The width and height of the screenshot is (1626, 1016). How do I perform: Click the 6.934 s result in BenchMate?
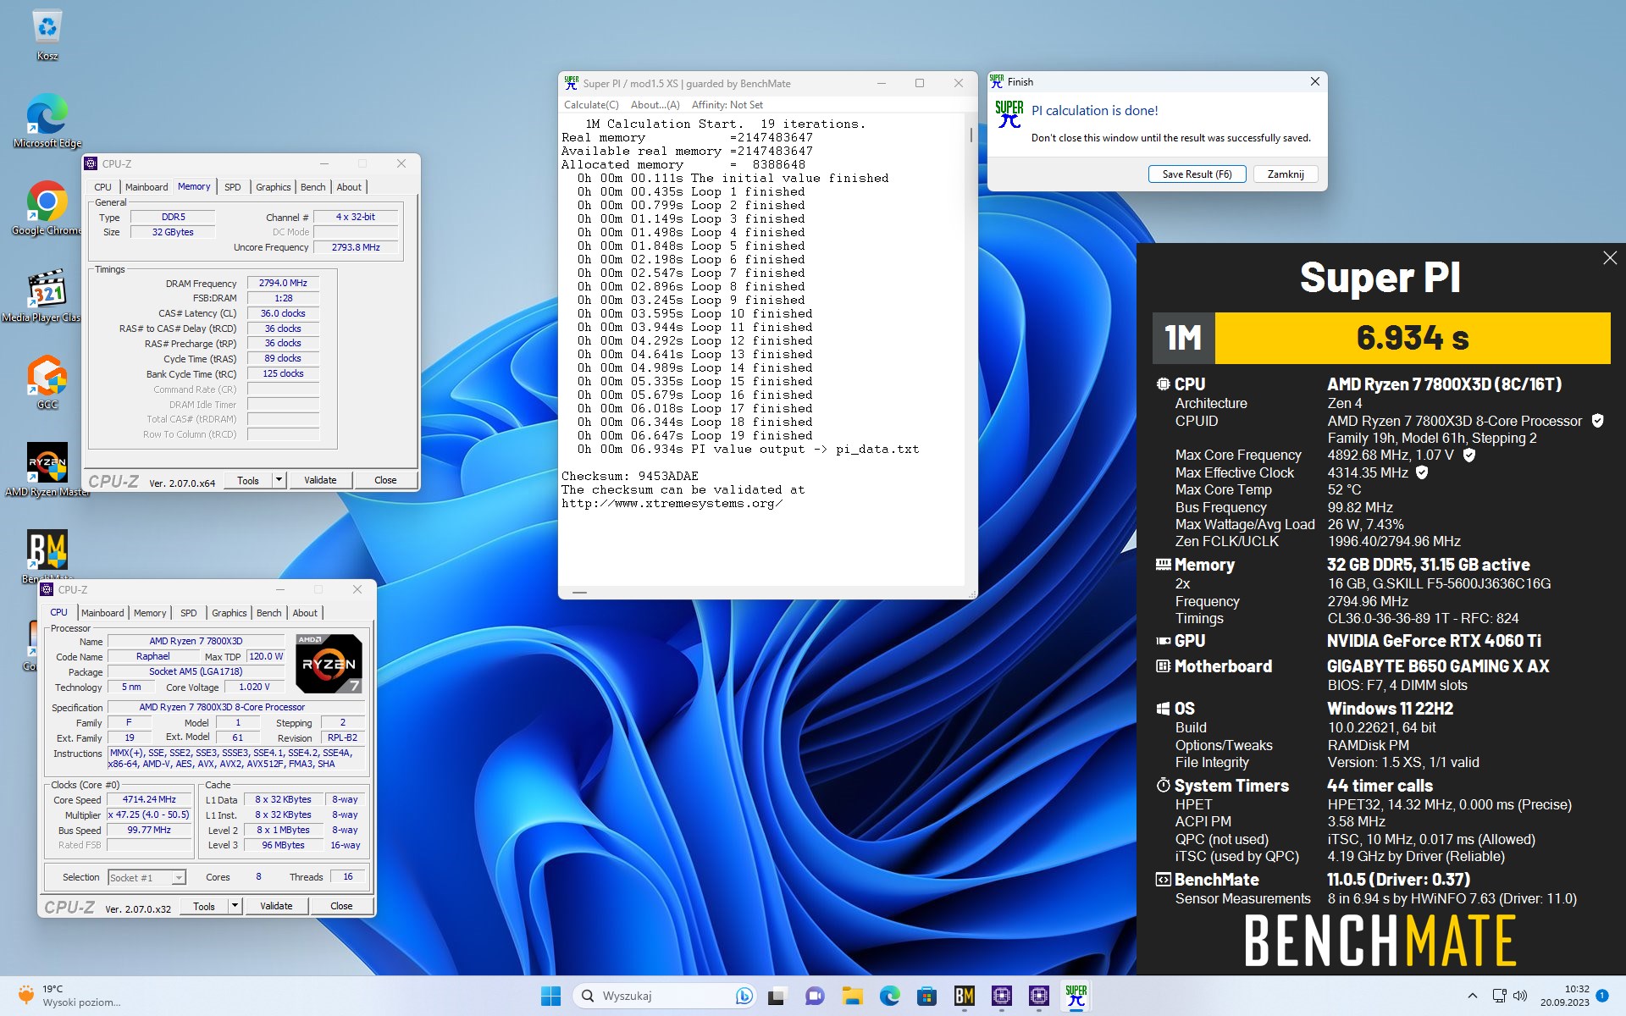pyautogui.click(x=1413, y=338)
